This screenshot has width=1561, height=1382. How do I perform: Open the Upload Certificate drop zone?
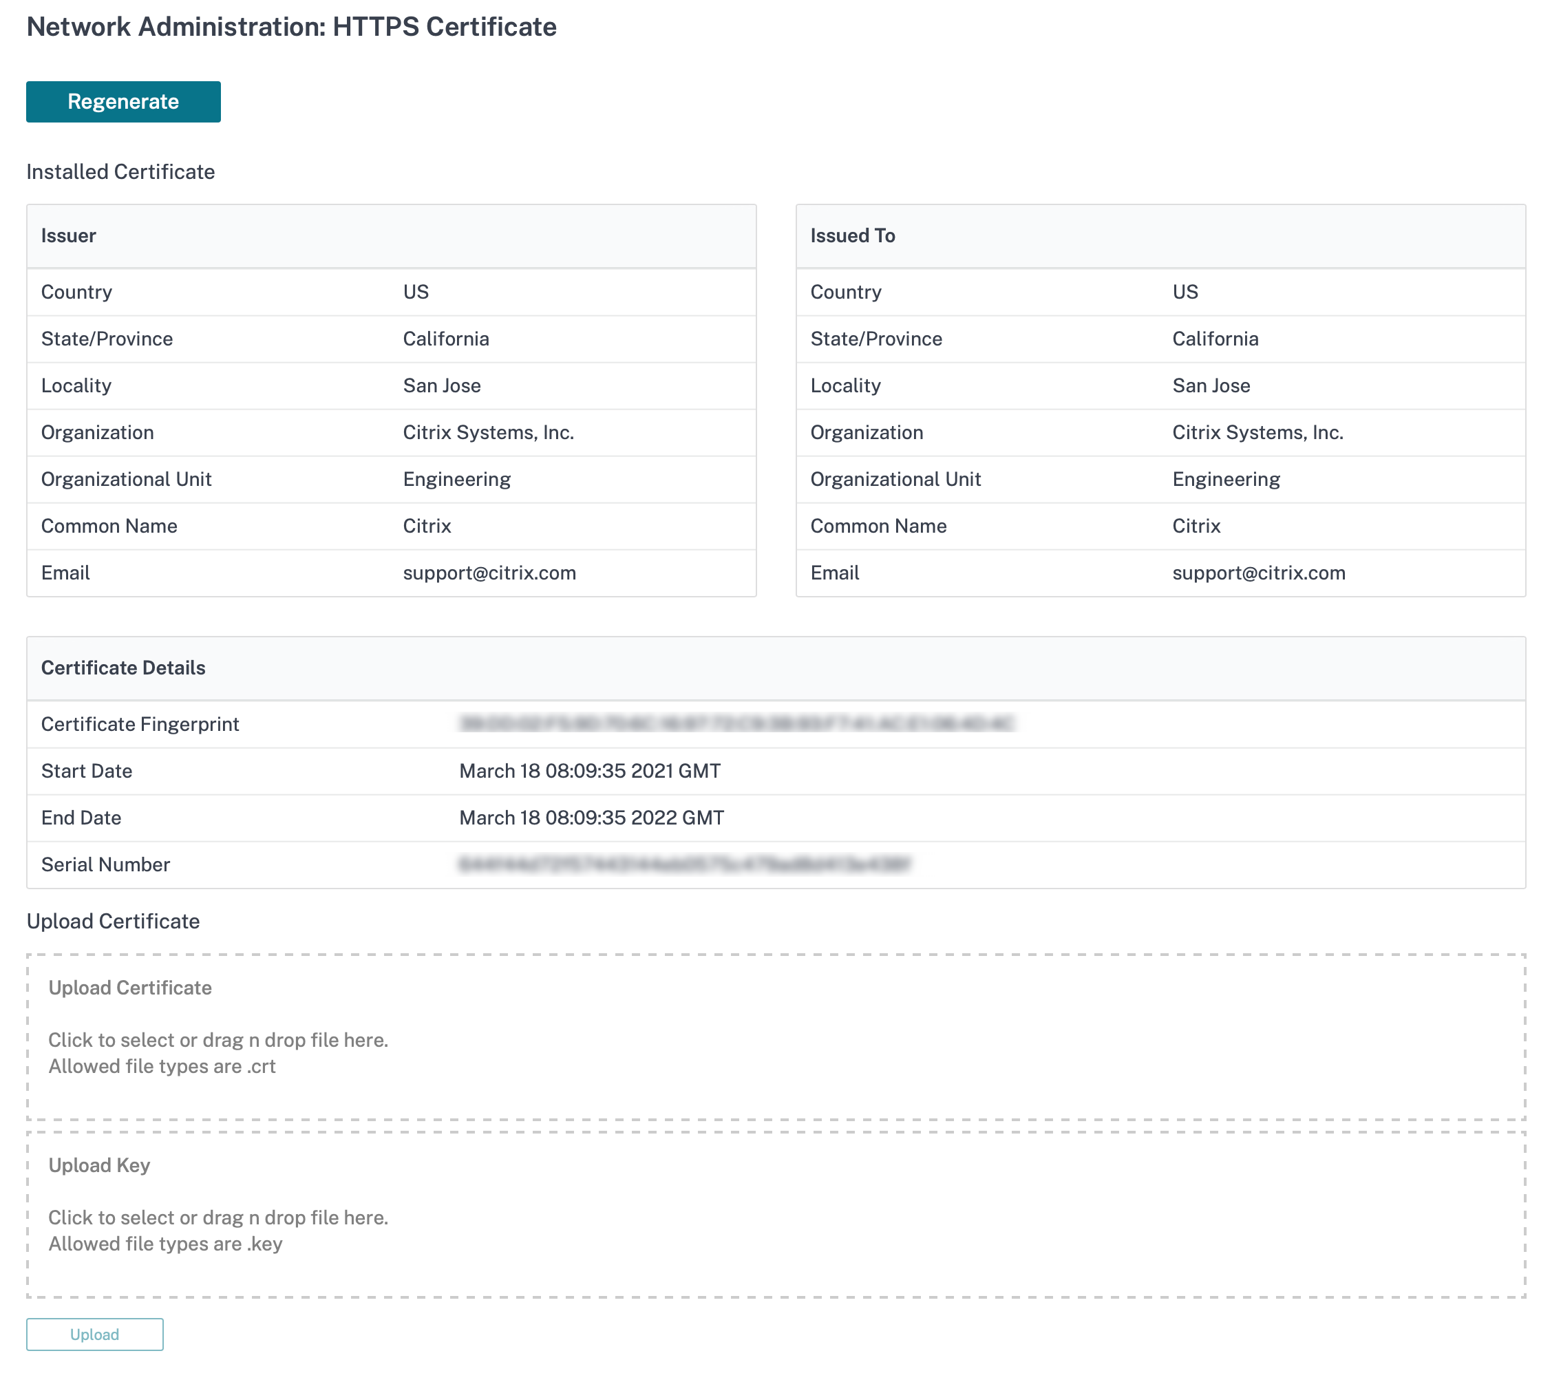pyautogui.click(x=776, y=1037)
